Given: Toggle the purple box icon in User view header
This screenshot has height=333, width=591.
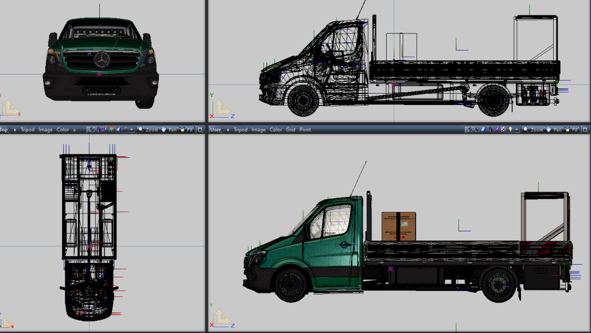Looking at the screenshot, I should pyautogui.click(x=490, y=129).
